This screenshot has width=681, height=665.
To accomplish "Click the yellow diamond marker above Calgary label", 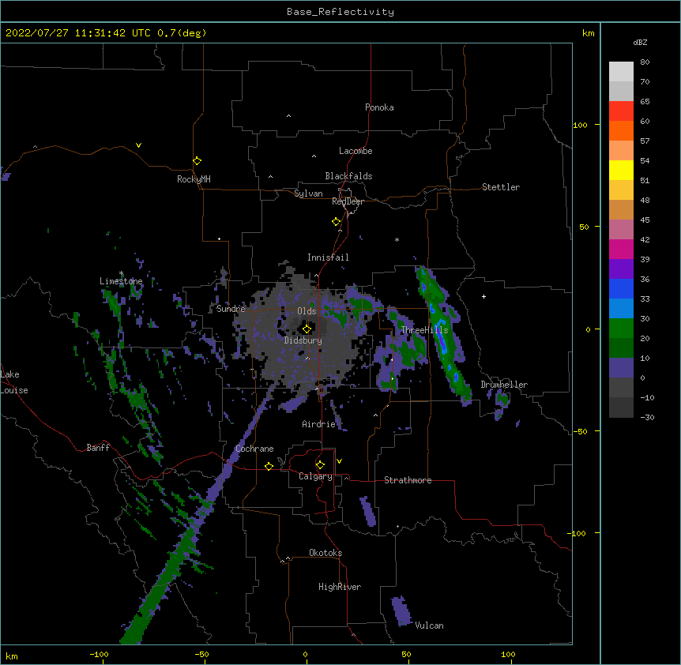I will click(320, 465).
